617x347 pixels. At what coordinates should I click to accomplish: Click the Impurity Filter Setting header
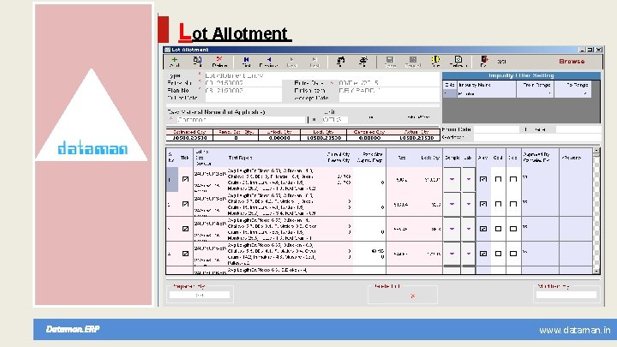tap(521, 75)
